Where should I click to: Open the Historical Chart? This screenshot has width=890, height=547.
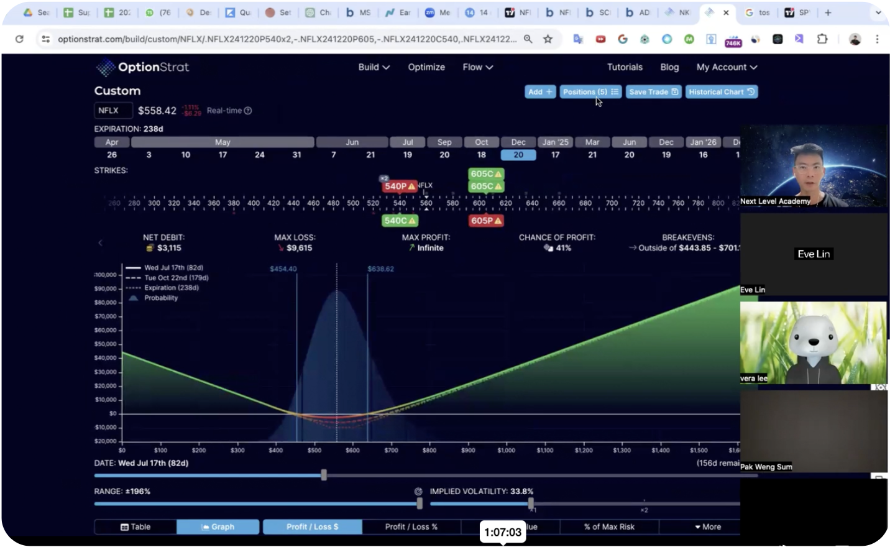coord(722,92)
